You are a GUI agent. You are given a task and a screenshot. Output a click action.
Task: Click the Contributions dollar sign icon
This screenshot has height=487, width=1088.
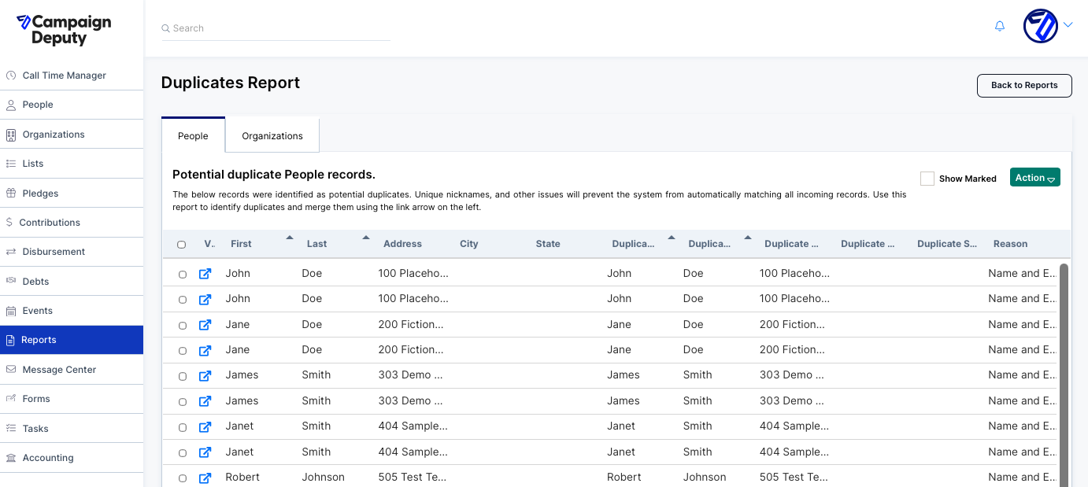[x=9, y=223]
